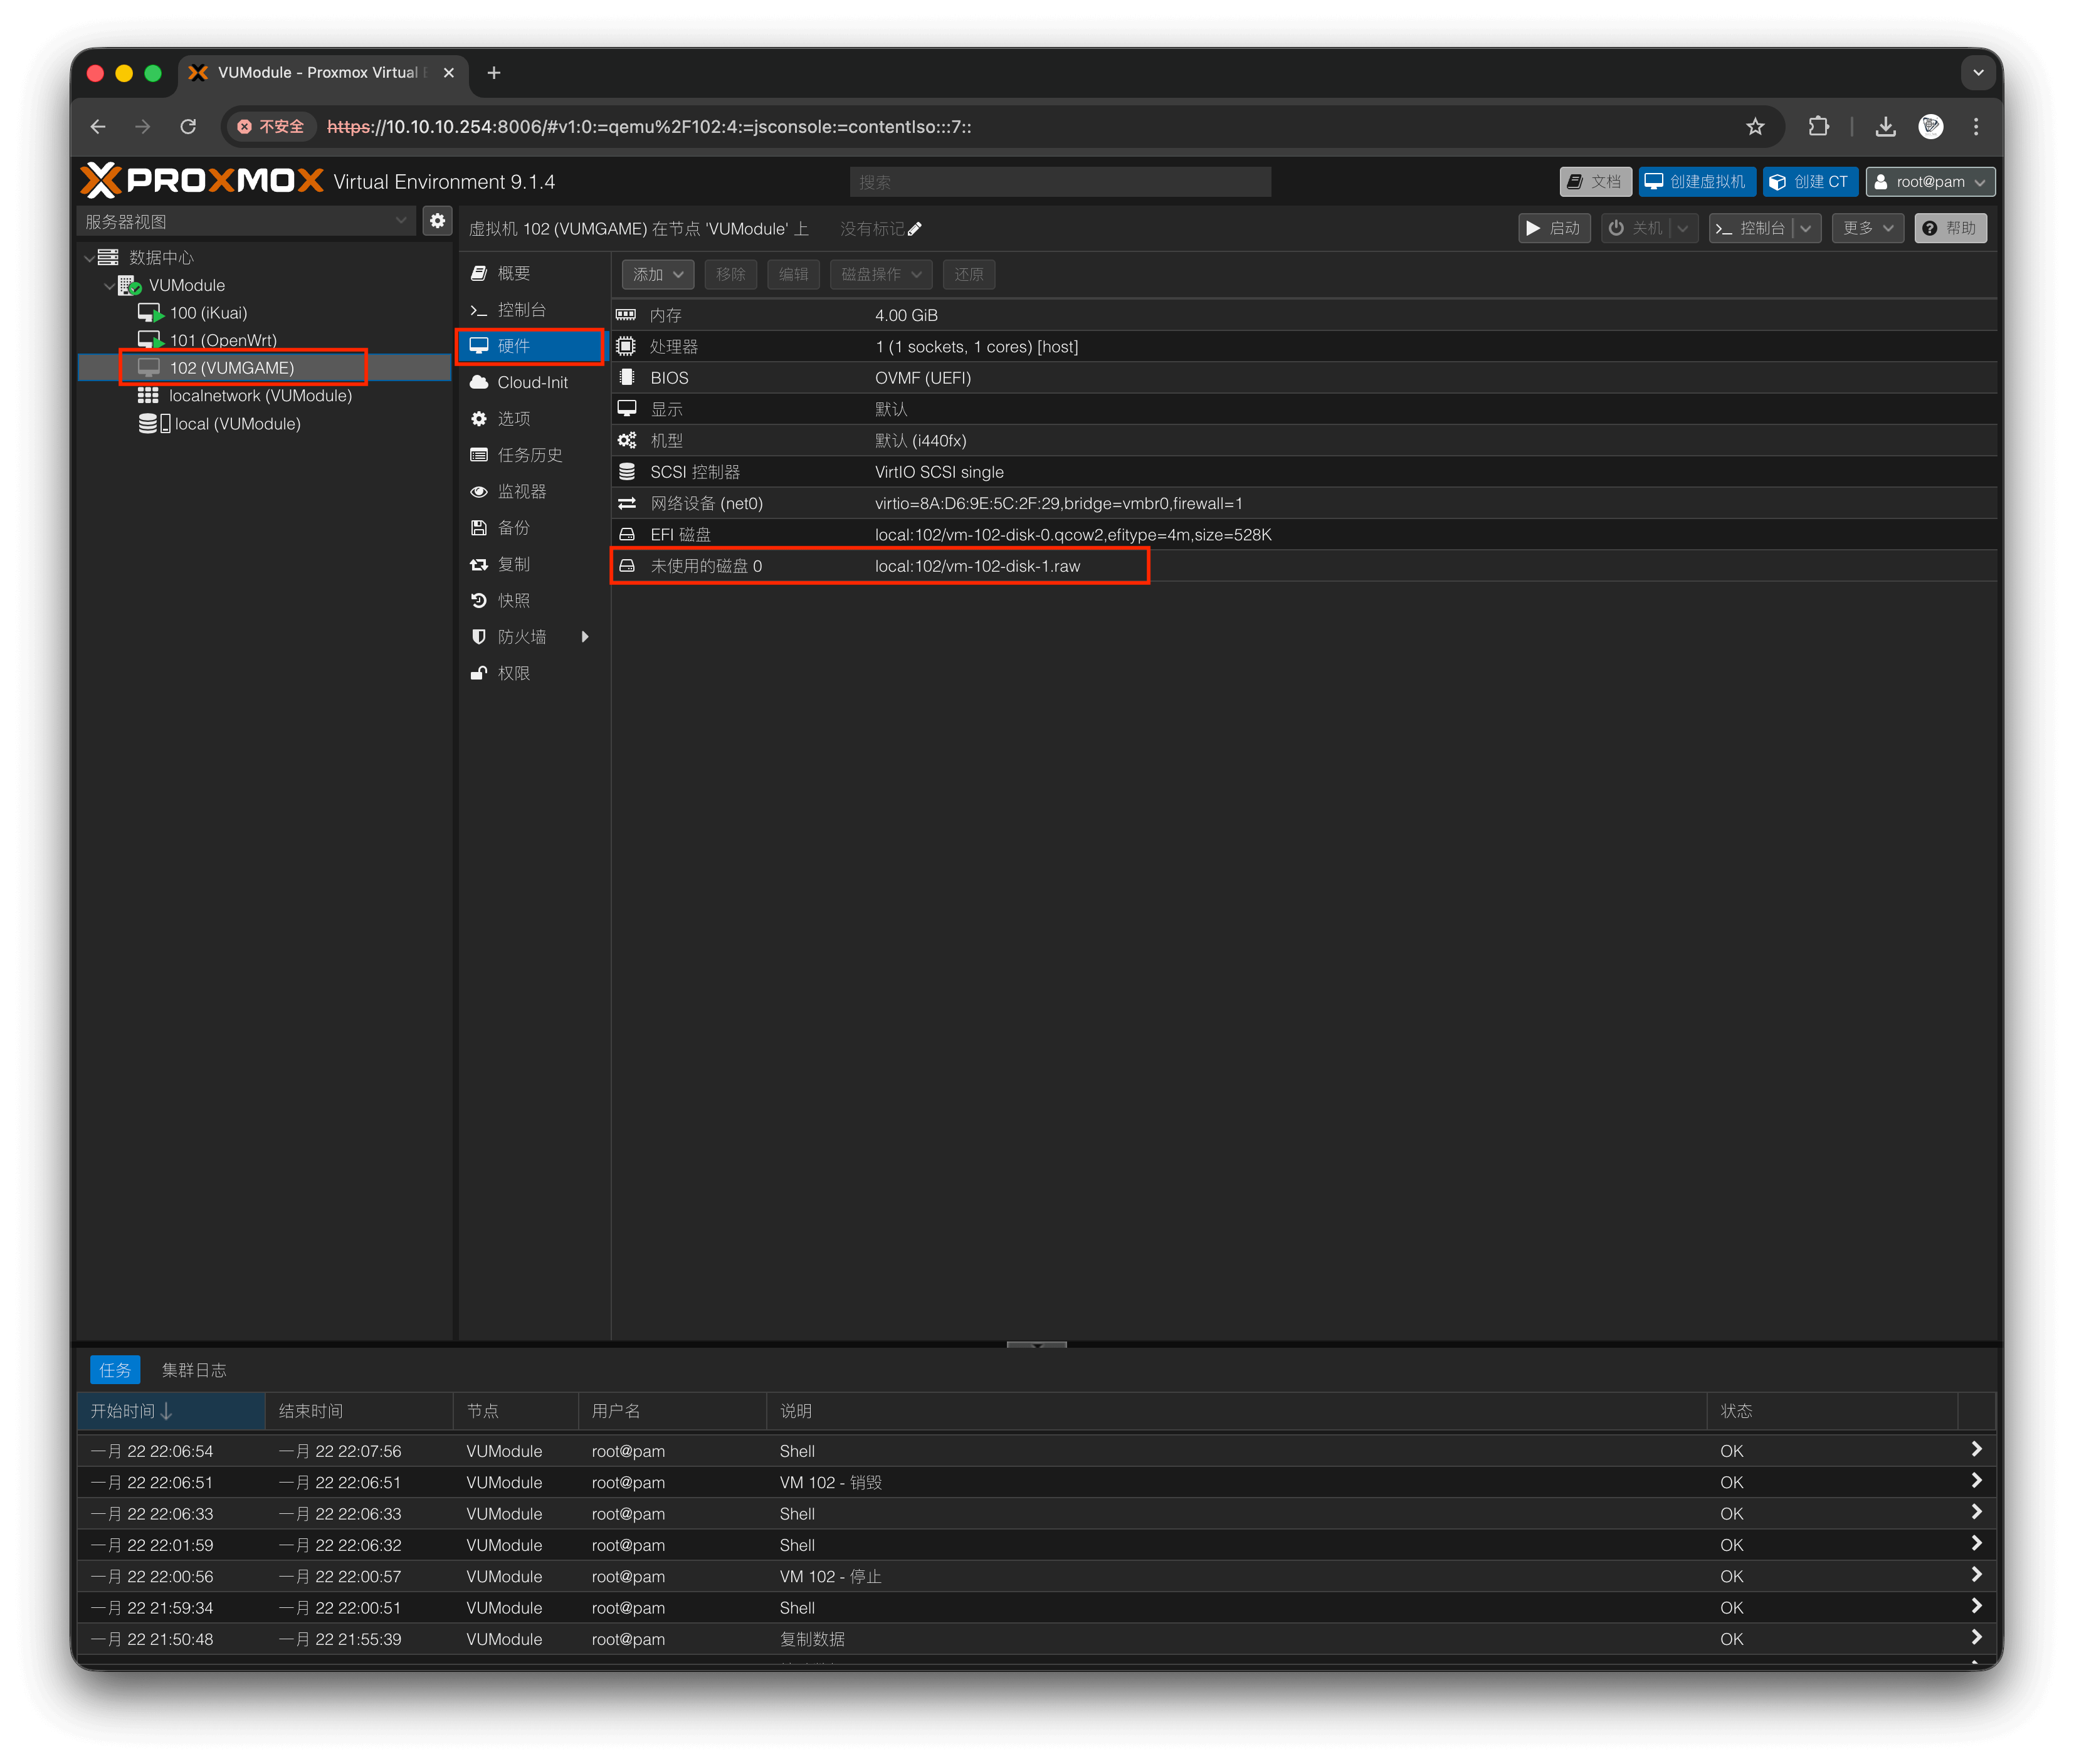Click the pencil icon to edit tags
The image size is (2074, 1764).
(914, 229)
